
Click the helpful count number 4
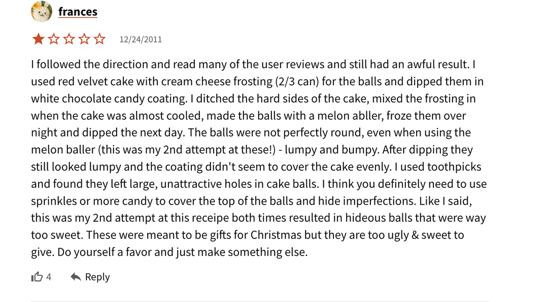coord(49,277)
